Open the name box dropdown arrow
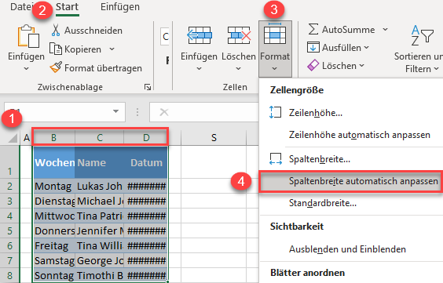Screen dimensions: 443x283 pos(115,111)
